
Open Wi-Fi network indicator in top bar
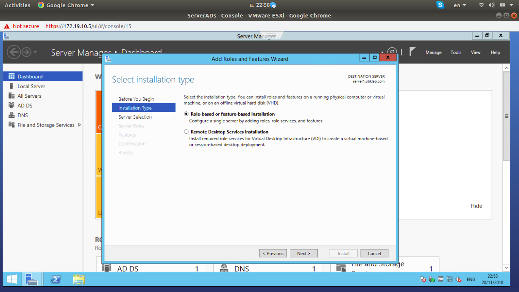click(x=481, y=5)
